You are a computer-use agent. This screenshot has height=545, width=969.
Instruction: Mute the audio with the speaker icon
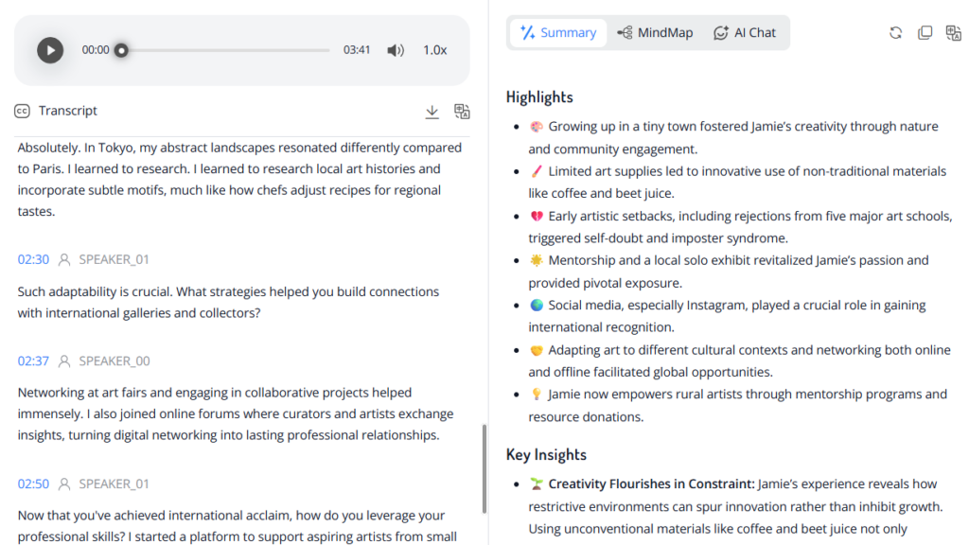pos(396,50)
